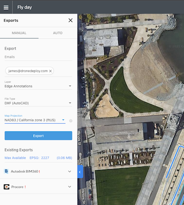The height and width of the screenshot is (205, 184).
Task: Switch to the AUTO tab
Action: point(58,33)
